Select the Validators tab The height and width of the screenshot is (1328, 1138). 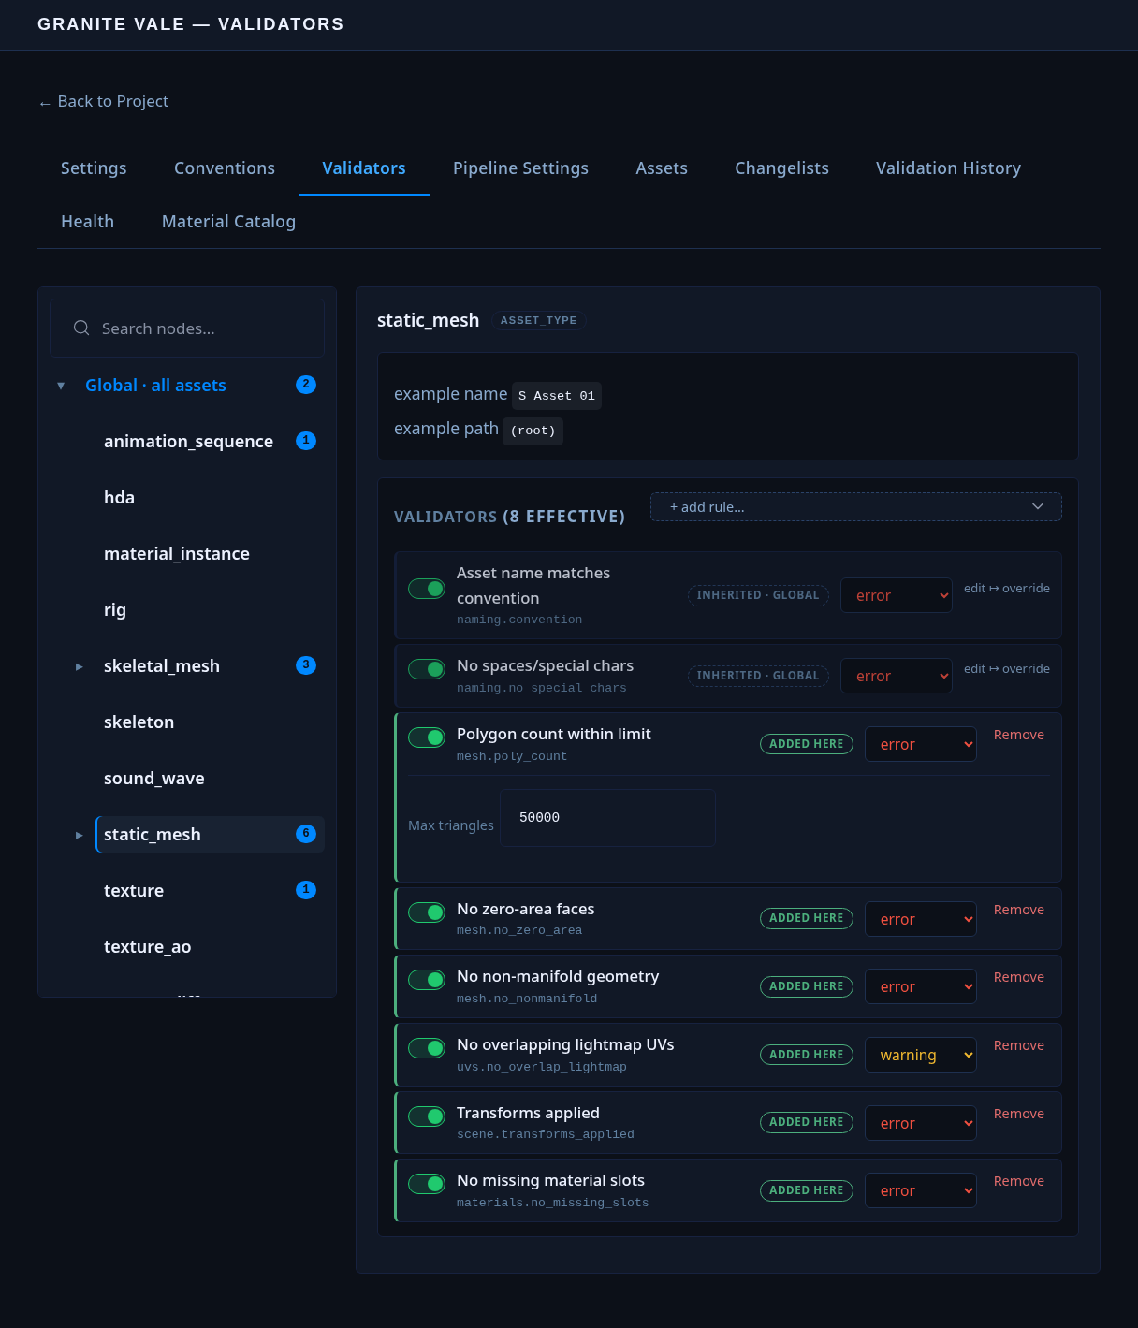[364, 168]
